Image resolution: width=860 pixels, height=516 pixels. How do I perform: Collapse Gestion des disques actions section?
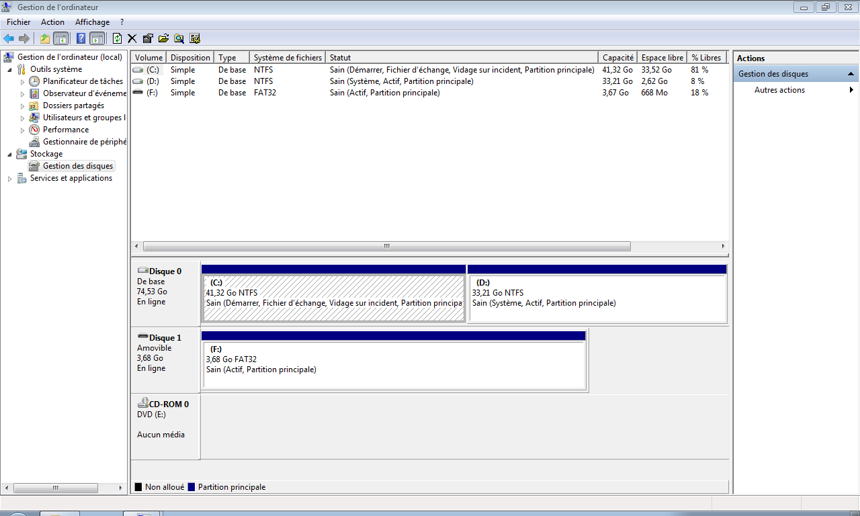[851, 74]
